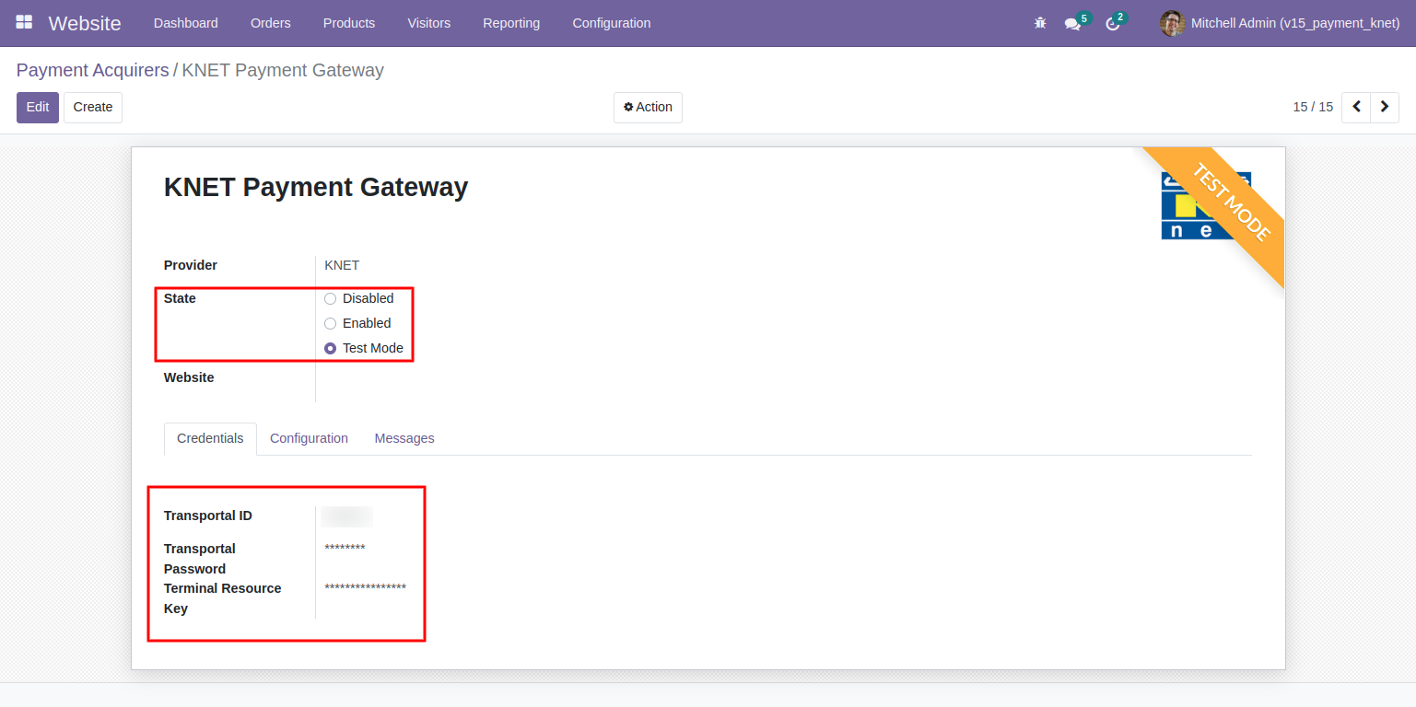Click the Create button
The width and height of the screenshot is (1416, 707).
tap(93, 107)
